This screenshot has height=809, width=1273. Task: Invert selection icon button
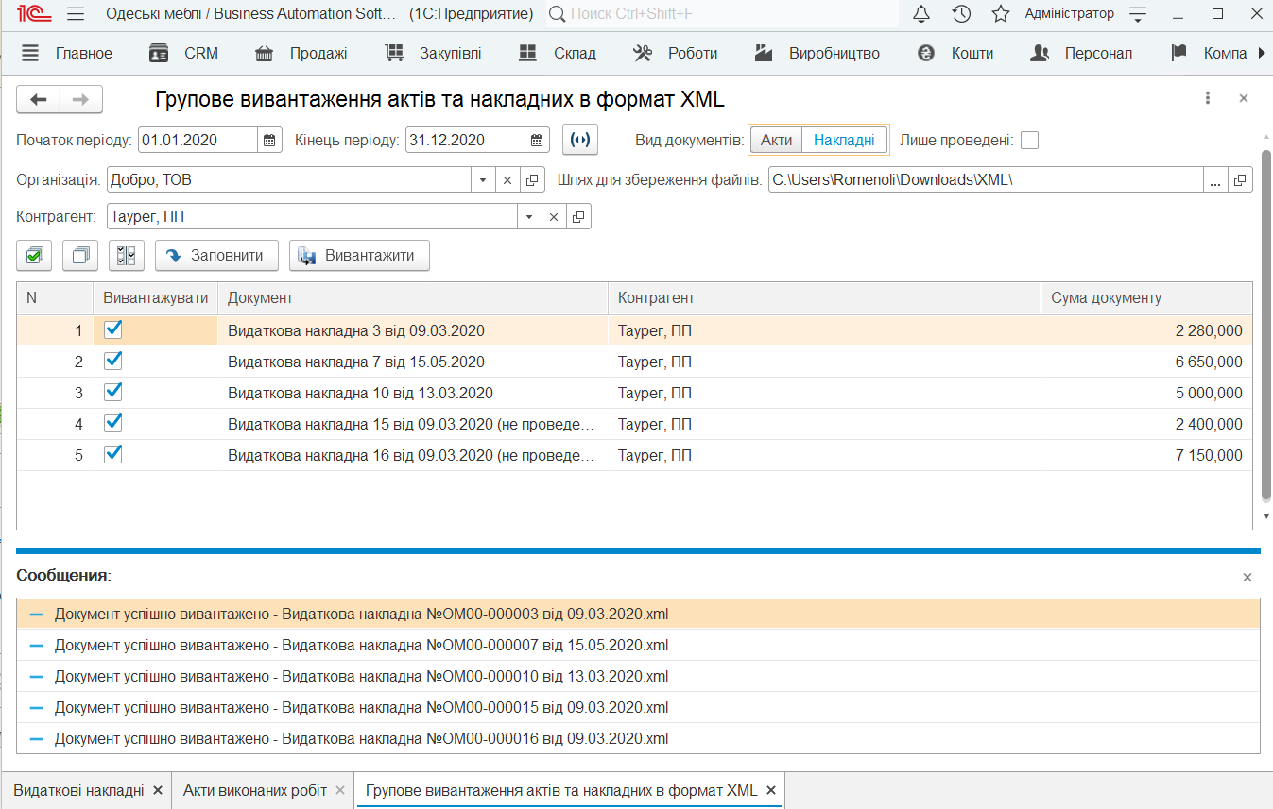[x=126, y=255]
